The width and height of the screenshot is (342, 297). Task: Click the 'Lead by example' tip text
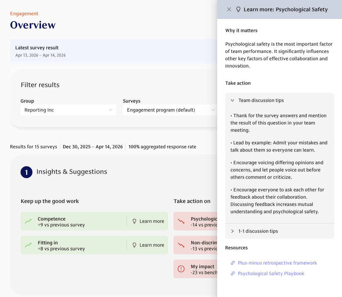tap(279, 146)
